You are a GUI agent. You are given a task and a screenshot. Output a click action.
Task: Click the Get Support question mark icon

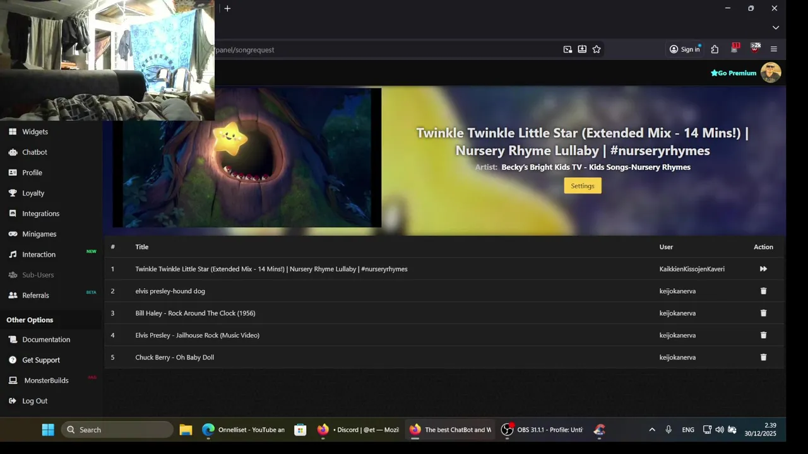(13, 360)
